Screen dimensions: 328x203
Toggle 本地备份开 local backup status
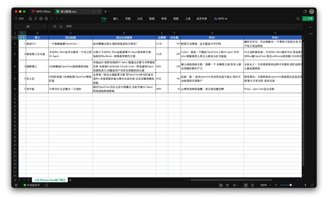(33, 185)
